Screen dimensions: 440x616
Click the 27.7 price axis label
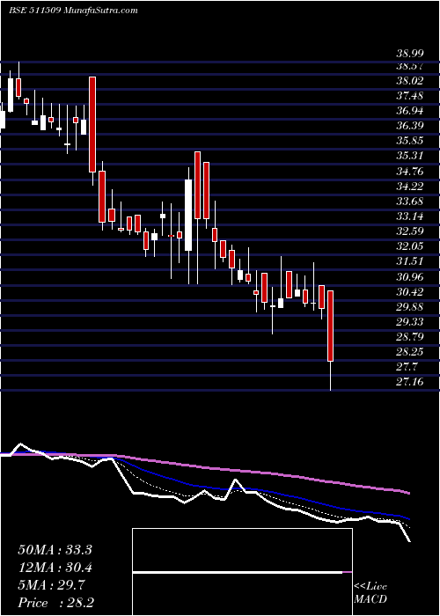coord(407,367)
